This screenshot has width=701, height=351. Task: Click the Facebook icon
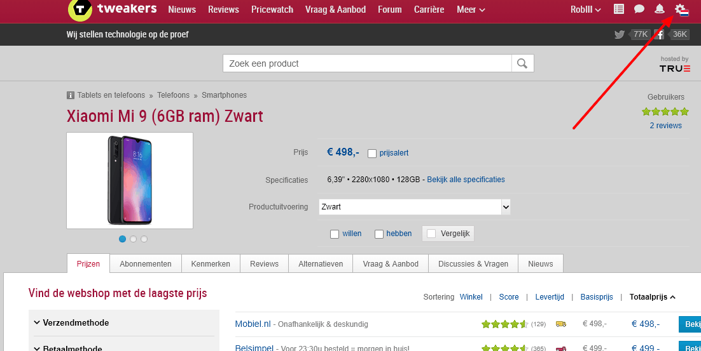659,34
